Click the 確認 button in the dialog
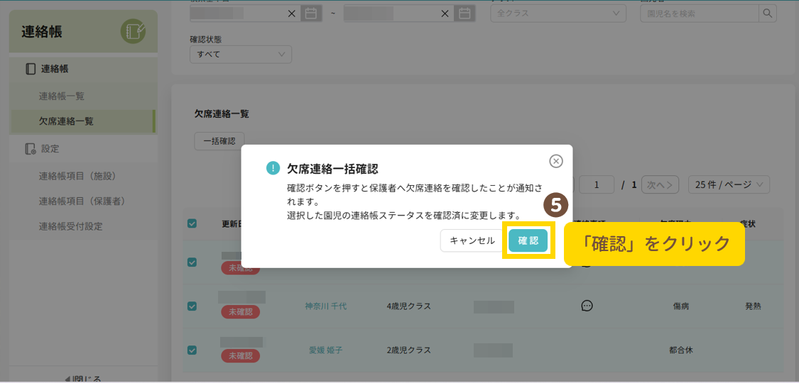The width and height of the screenshot is (799, 383). (x=528, y=240)
